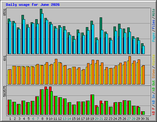Image resolution: width=157 pixels, height=122 pixels.
Task: Click green weekend day label 6
Action: point(33,119)
